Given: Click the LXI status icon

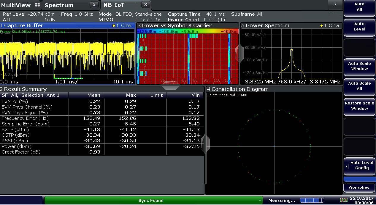Looking at the screenshot, I should point(344,200).
